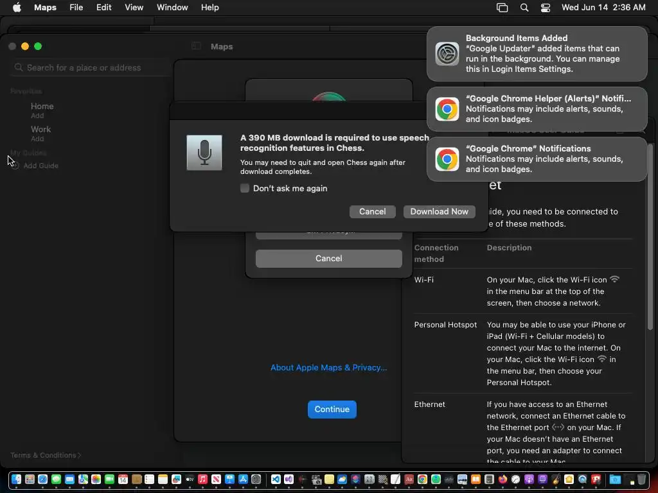Open Photos from the Dock

pos(96,479)
